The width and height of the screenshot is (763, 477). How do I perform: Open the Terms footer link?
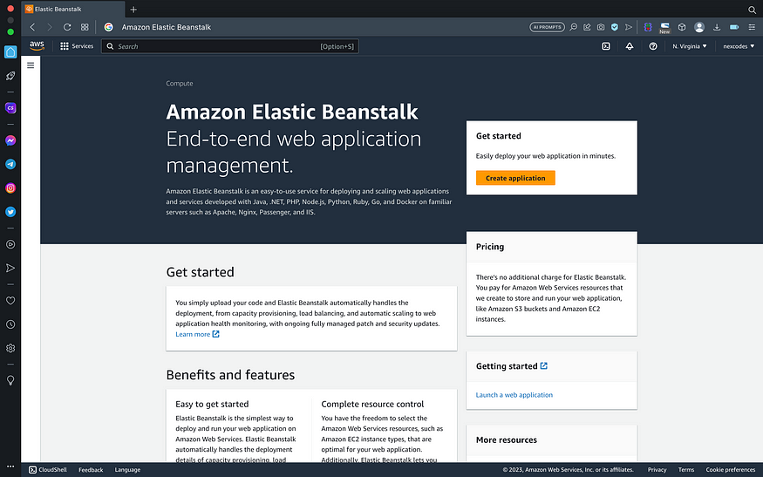[686, 470]
